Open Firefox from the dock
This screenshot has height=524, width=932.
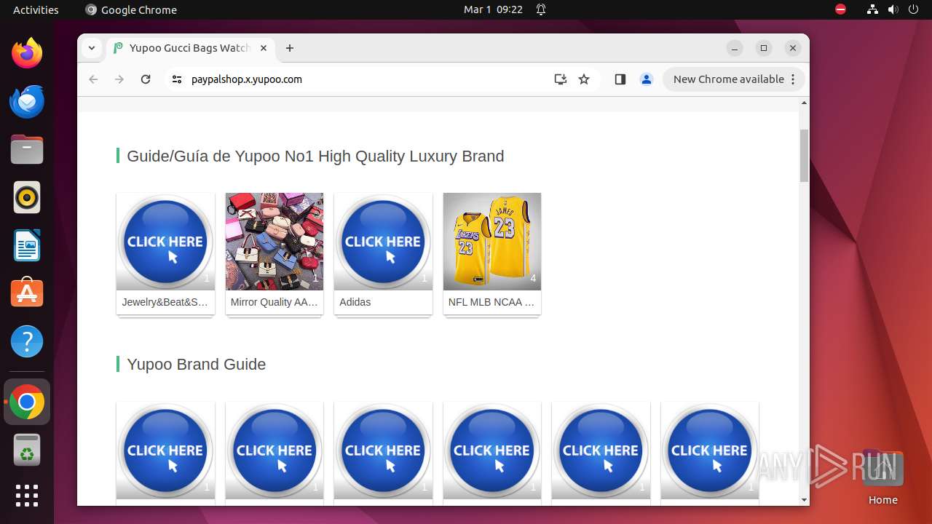coord(27,53)
